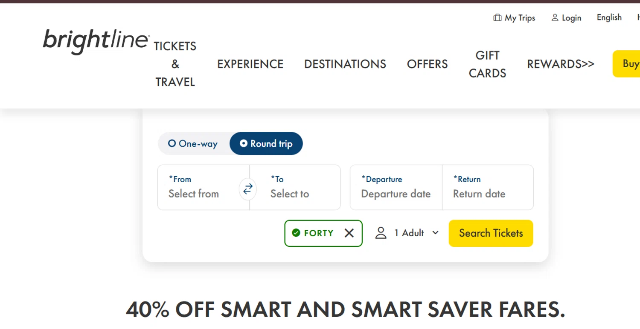Open the Destinations menu
This screenshot has height=329, width=640.
pyautogui.click(x=345, y=64)
